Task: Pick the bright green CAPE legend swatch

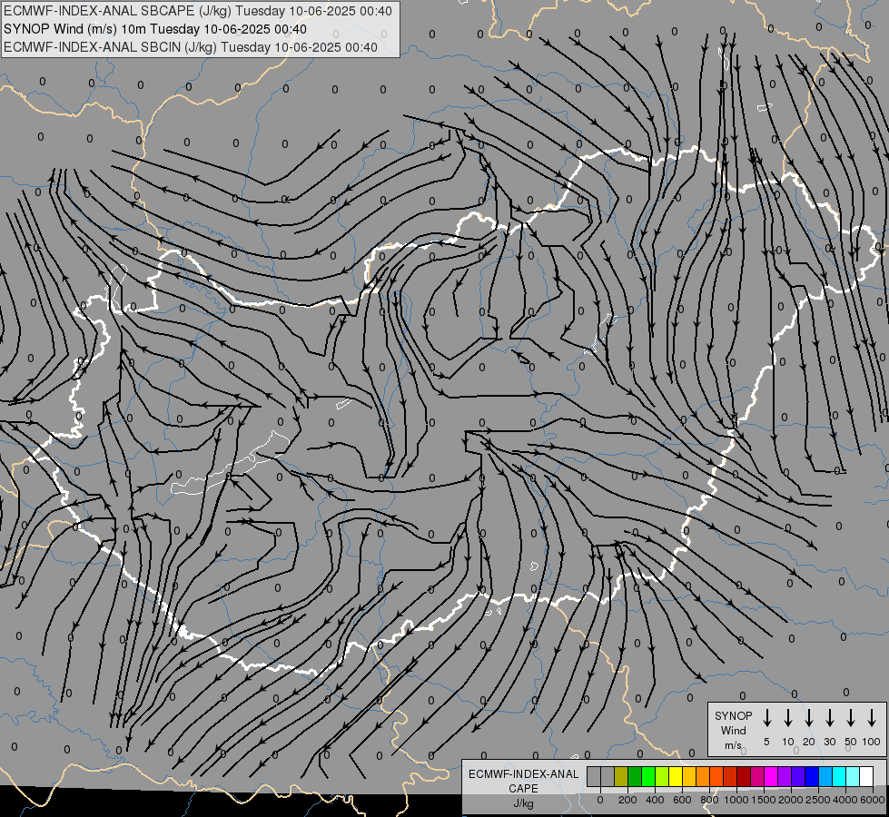Action: point(648,776)
